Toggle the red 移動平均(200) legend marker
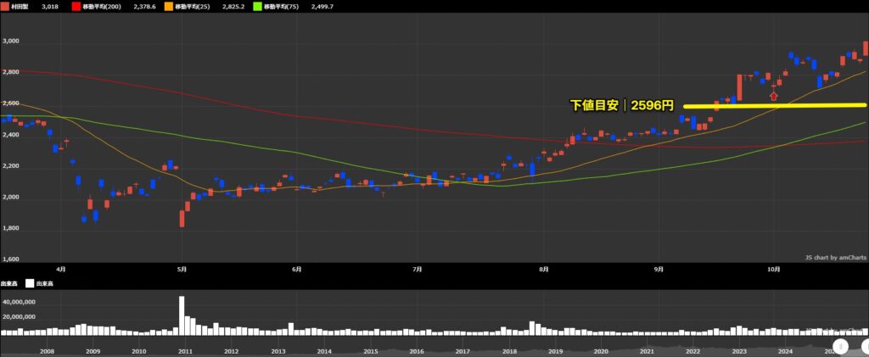 [x=75, y=5]
